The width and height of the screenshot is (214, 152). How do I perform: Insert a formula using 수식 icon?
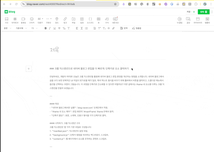(107, 20)
